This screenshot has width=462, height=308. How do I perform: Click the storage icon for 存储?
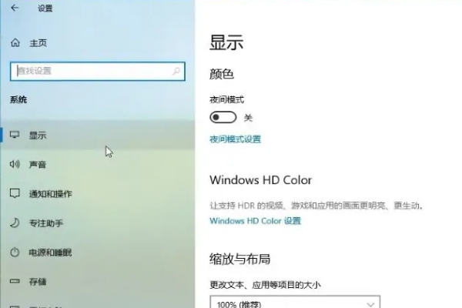[x=15, y=282]
